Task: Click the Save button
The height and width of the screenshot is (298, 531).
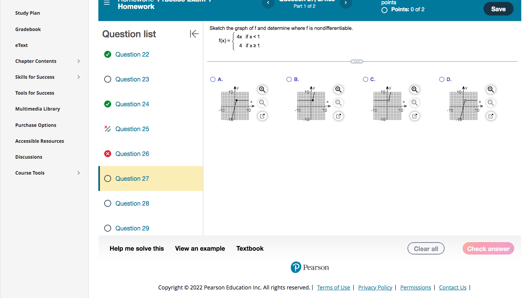Action: point(498,9)
